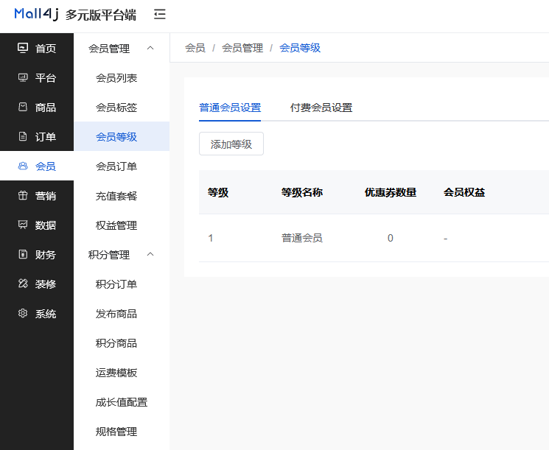Click 会员等级 breadcrumb item
Screen dimensions: 549x450
click(300, 48)
